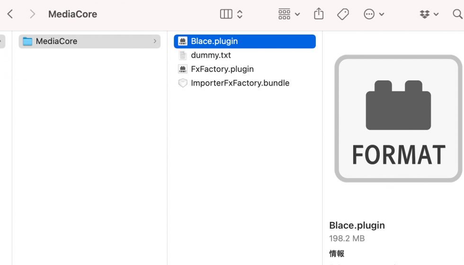Viewport: 464px width, 265px height.
Task: Open the More actions ellipsis icon
Action: [369, 14]
